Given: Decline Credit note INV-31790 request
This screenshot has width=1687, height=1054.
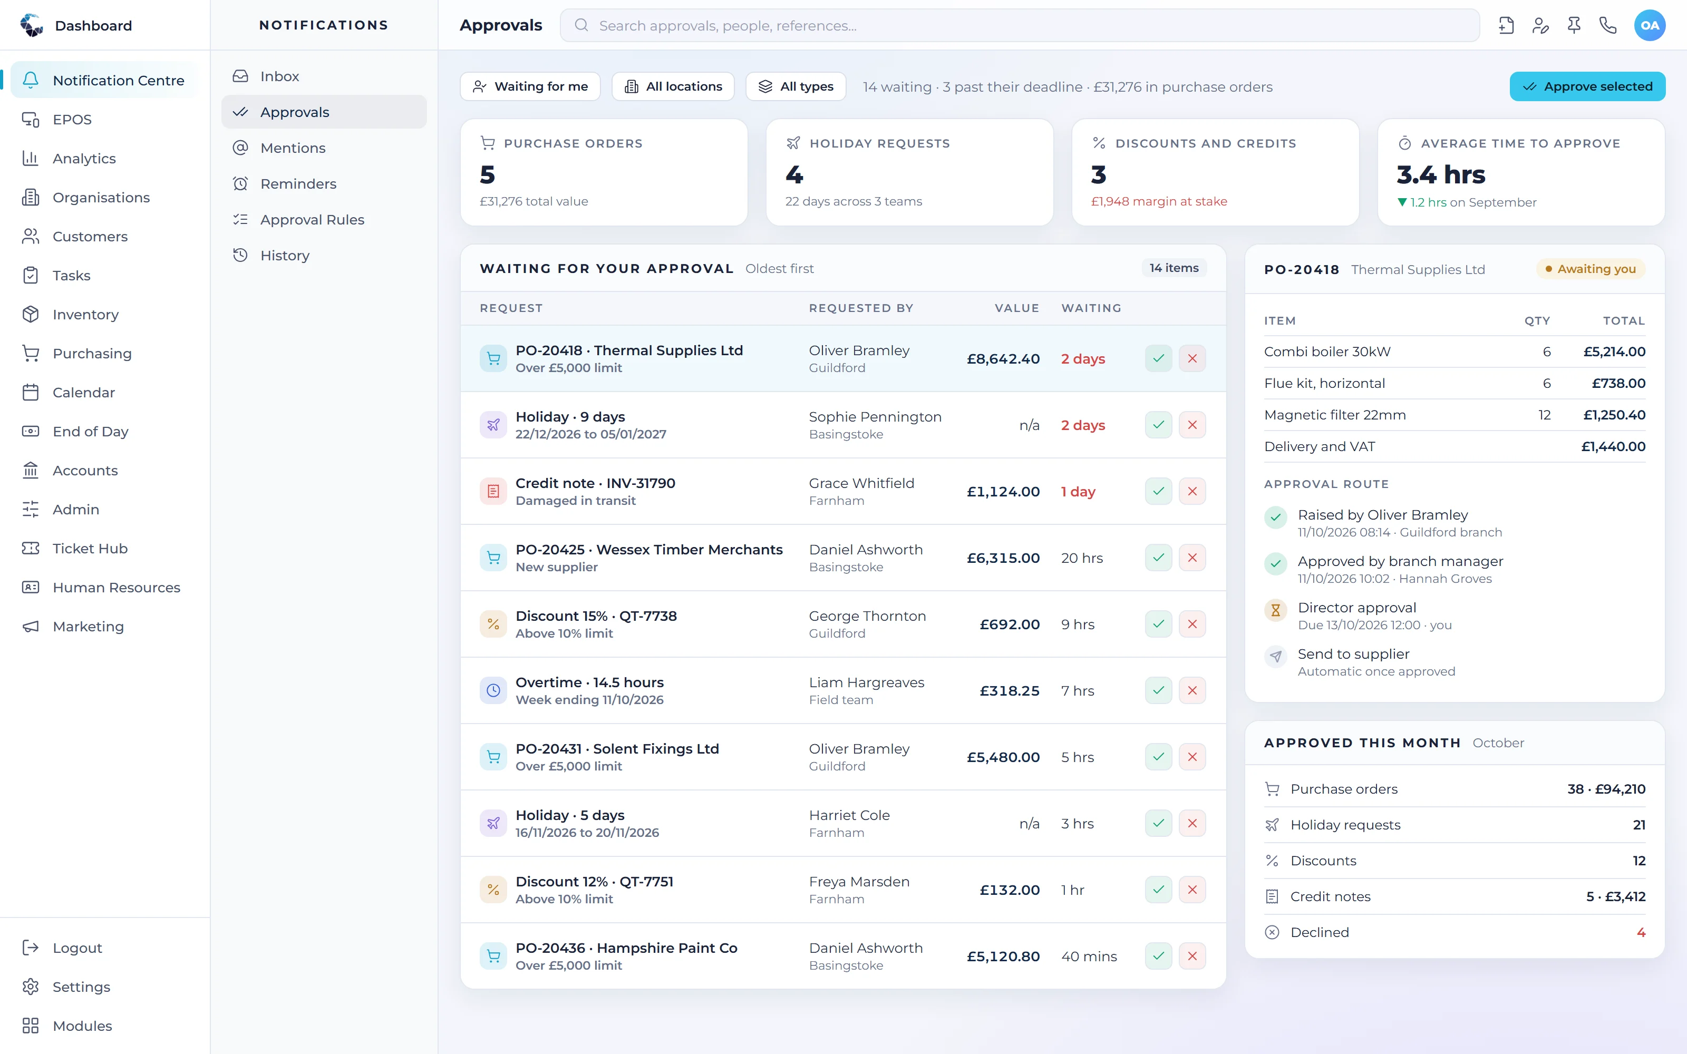Looking at the screenshot, I should pyautogui.click(x=1192, y=492).
